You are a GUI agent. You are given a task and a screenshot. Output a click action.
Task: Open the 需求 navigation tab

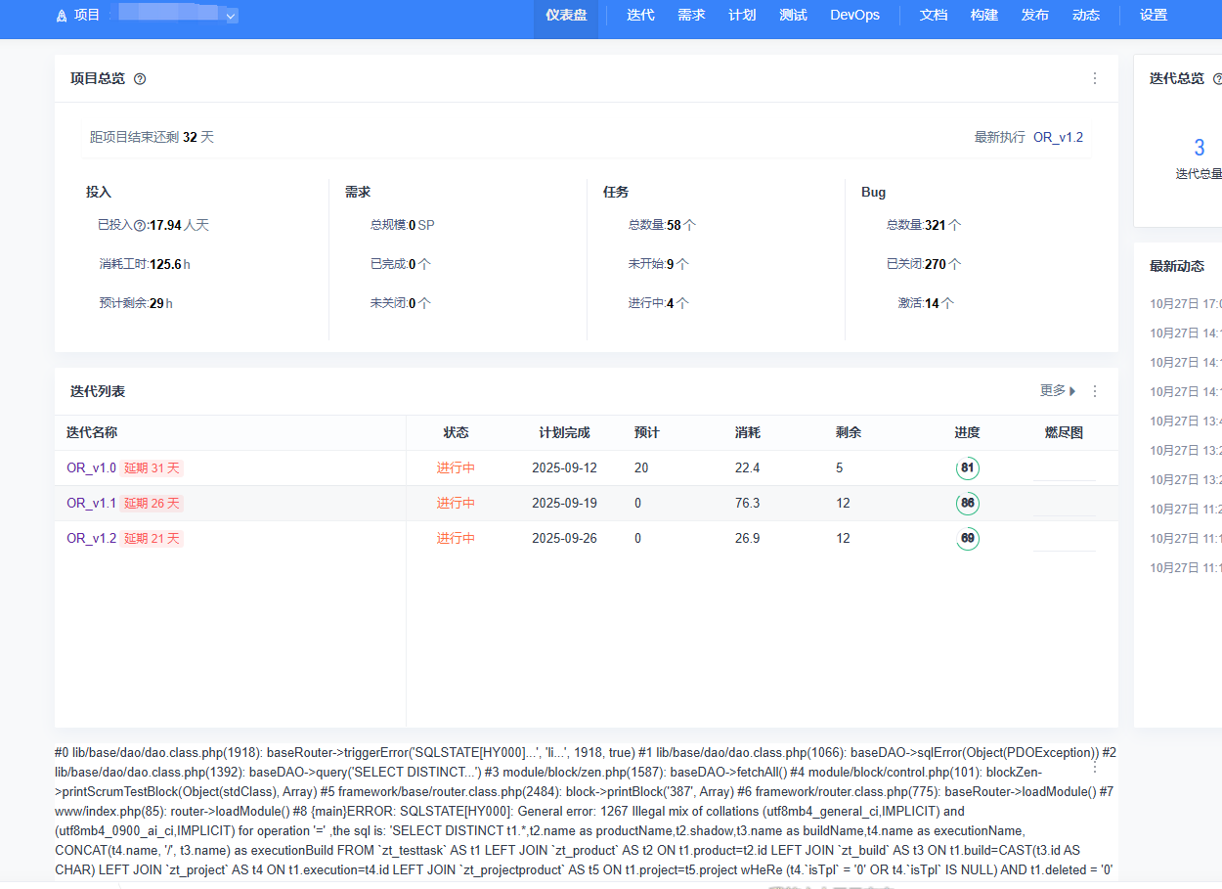pyautogui.click(x=691, y=16)
